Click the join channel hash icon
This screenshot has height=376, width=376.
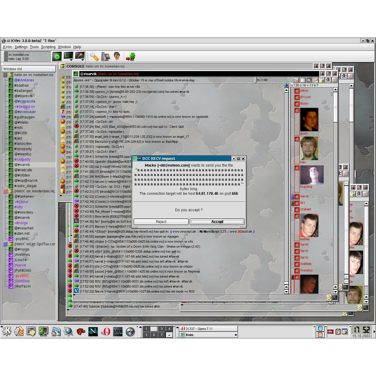pos(130,56)
